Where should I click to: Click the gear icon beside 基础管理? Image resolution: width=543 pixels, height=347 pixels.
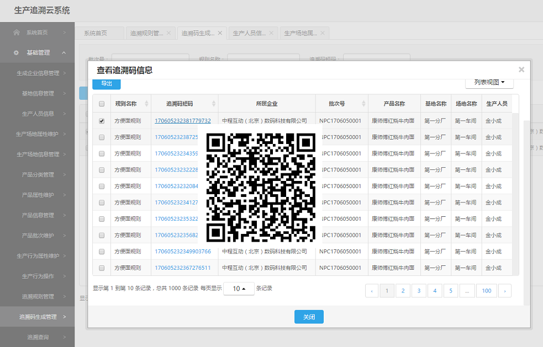pos(16,52)
